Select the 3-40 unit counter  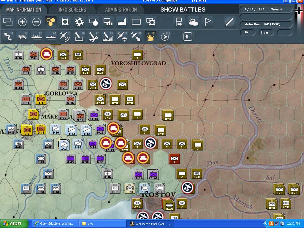[x=130, y=189]
